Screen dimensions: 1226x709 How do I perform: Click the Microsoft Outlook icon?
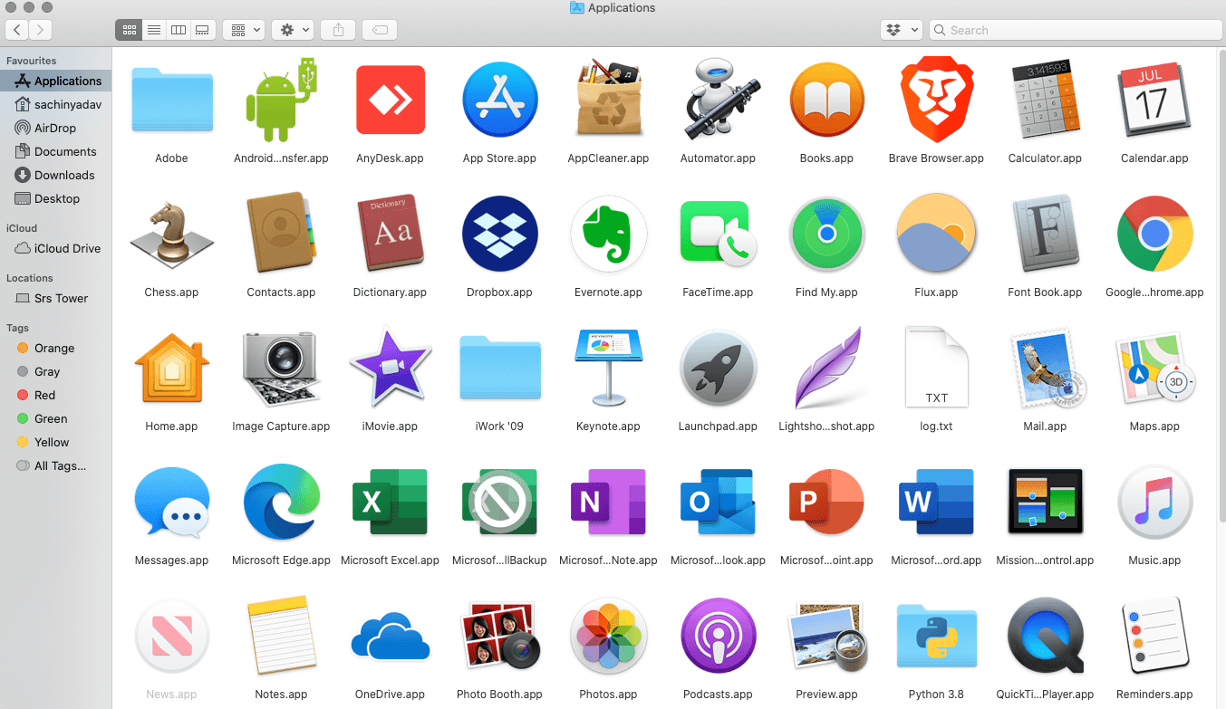(x=719, y=502)
